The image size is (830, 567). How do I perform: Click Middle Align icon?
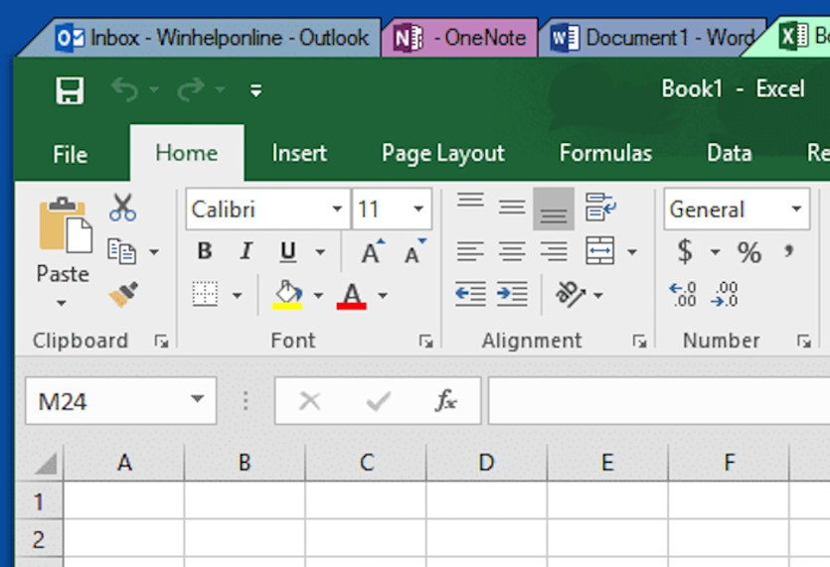(511, 207)
